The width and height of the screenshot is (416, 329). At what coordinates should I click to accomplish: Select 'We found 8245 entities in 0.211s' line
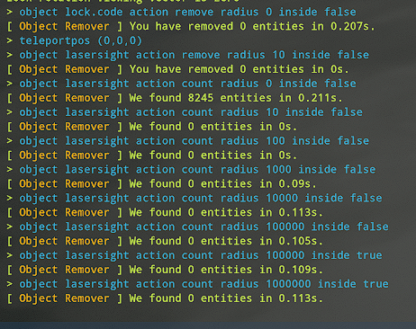pyautogui.click(x=175, y=98)
